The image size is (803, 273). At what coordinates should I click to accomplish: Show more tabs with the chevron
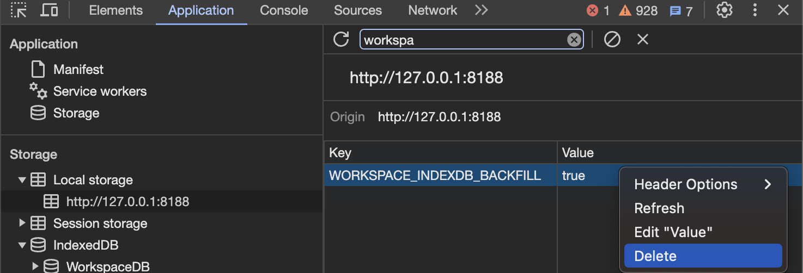(x=481, y=10)
